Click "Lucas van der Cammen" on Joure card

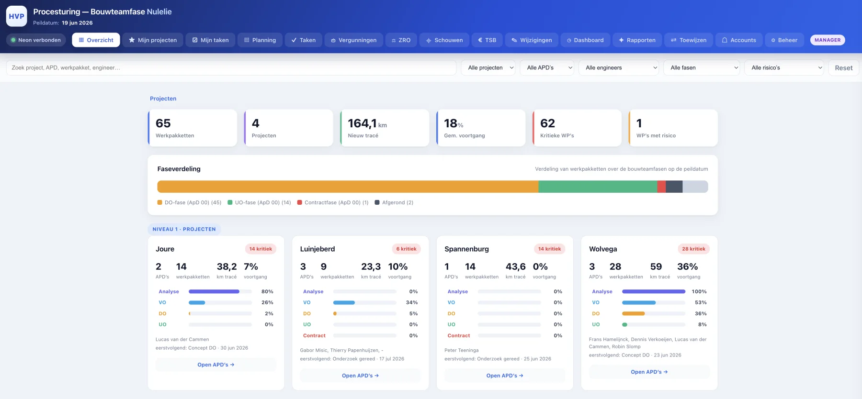(x=182, y=339)
